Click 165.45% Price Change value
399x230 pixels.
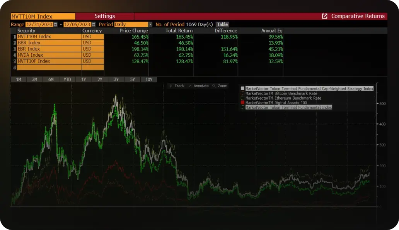(x=140, y=37)
